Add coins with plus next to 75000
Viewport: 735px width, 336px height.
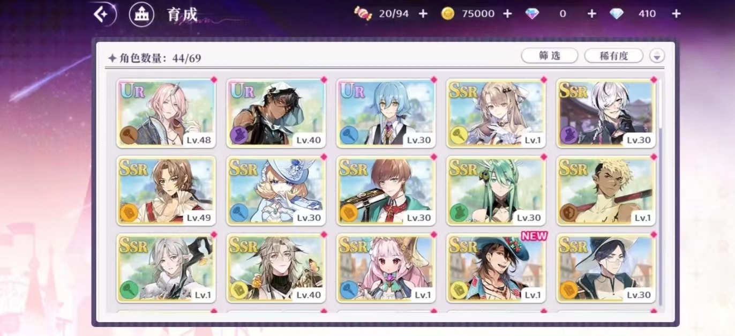507,13
